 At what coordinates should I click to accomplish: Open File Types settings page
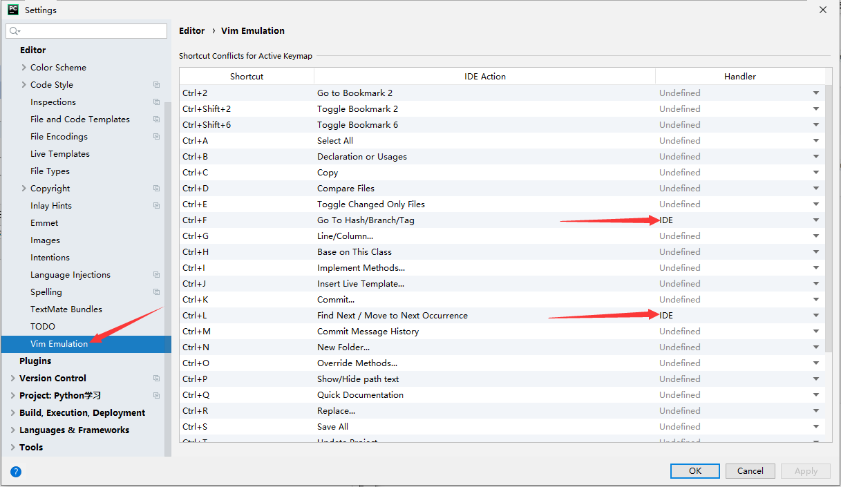50,171
